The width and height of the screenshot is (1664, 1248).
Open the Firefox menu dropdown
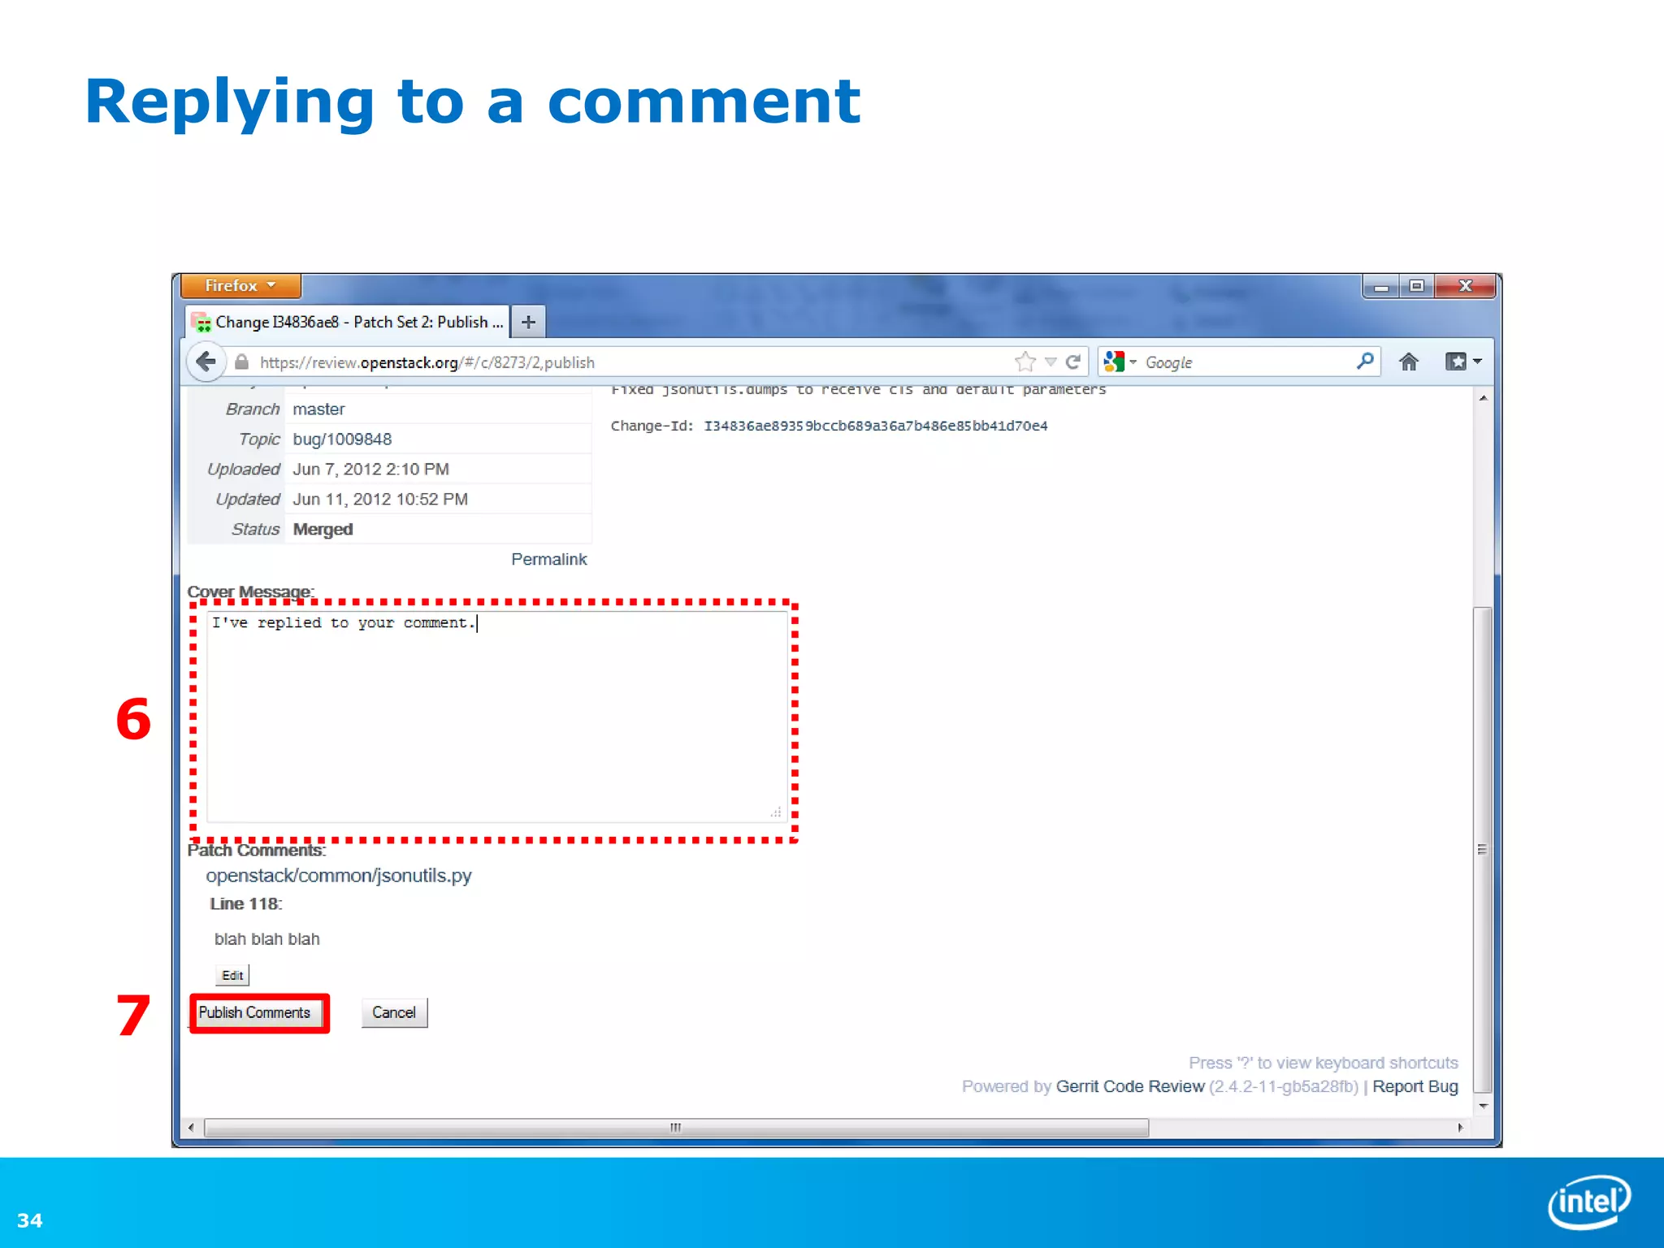coord(240,286)
